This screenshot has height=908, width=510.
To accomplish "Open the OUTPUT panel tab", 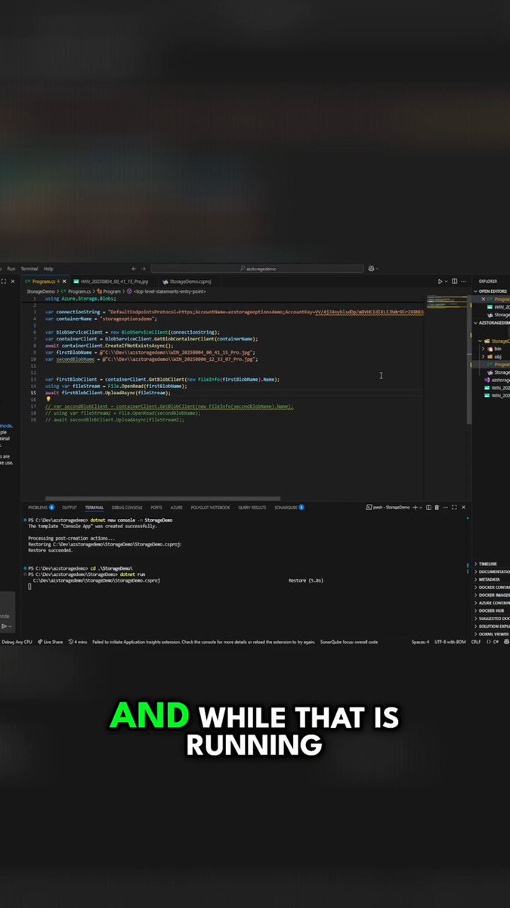I will click(x=70, y=508).
